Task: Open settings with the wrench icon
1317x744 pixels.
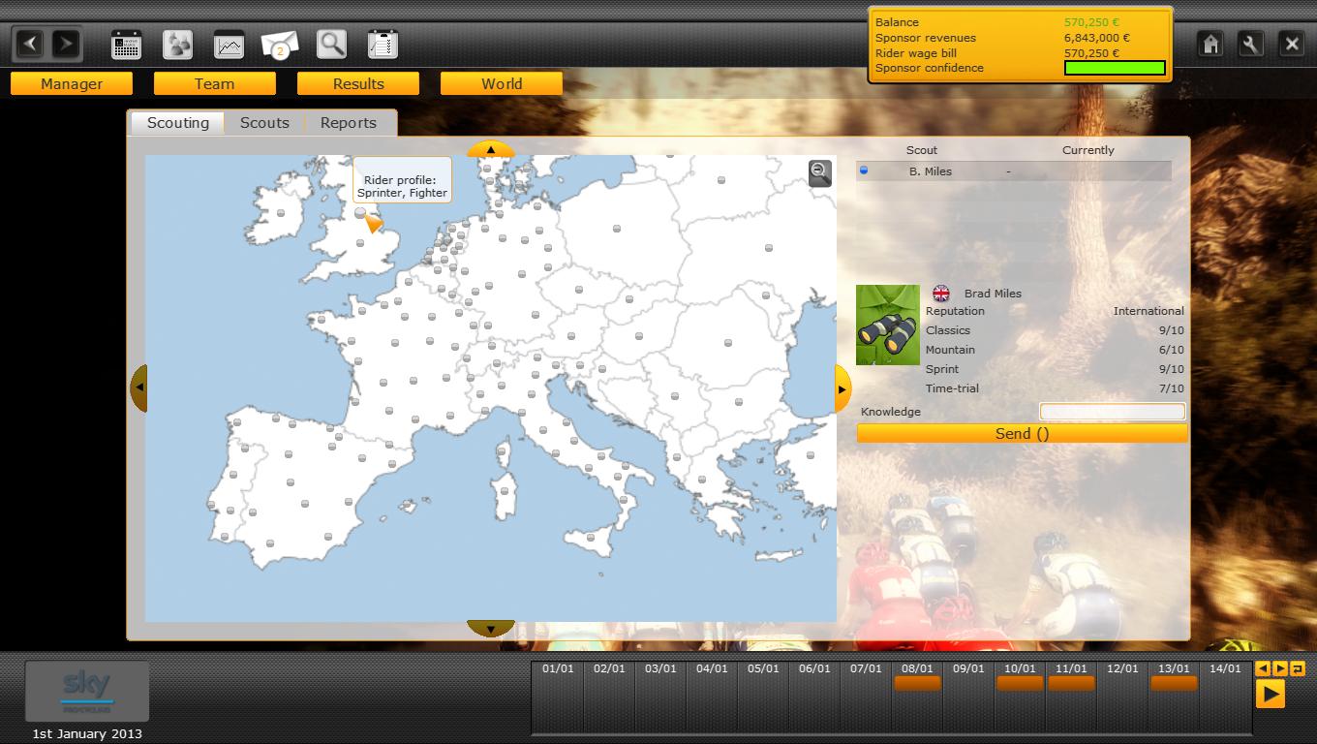Action: (x=1250, y=44)
